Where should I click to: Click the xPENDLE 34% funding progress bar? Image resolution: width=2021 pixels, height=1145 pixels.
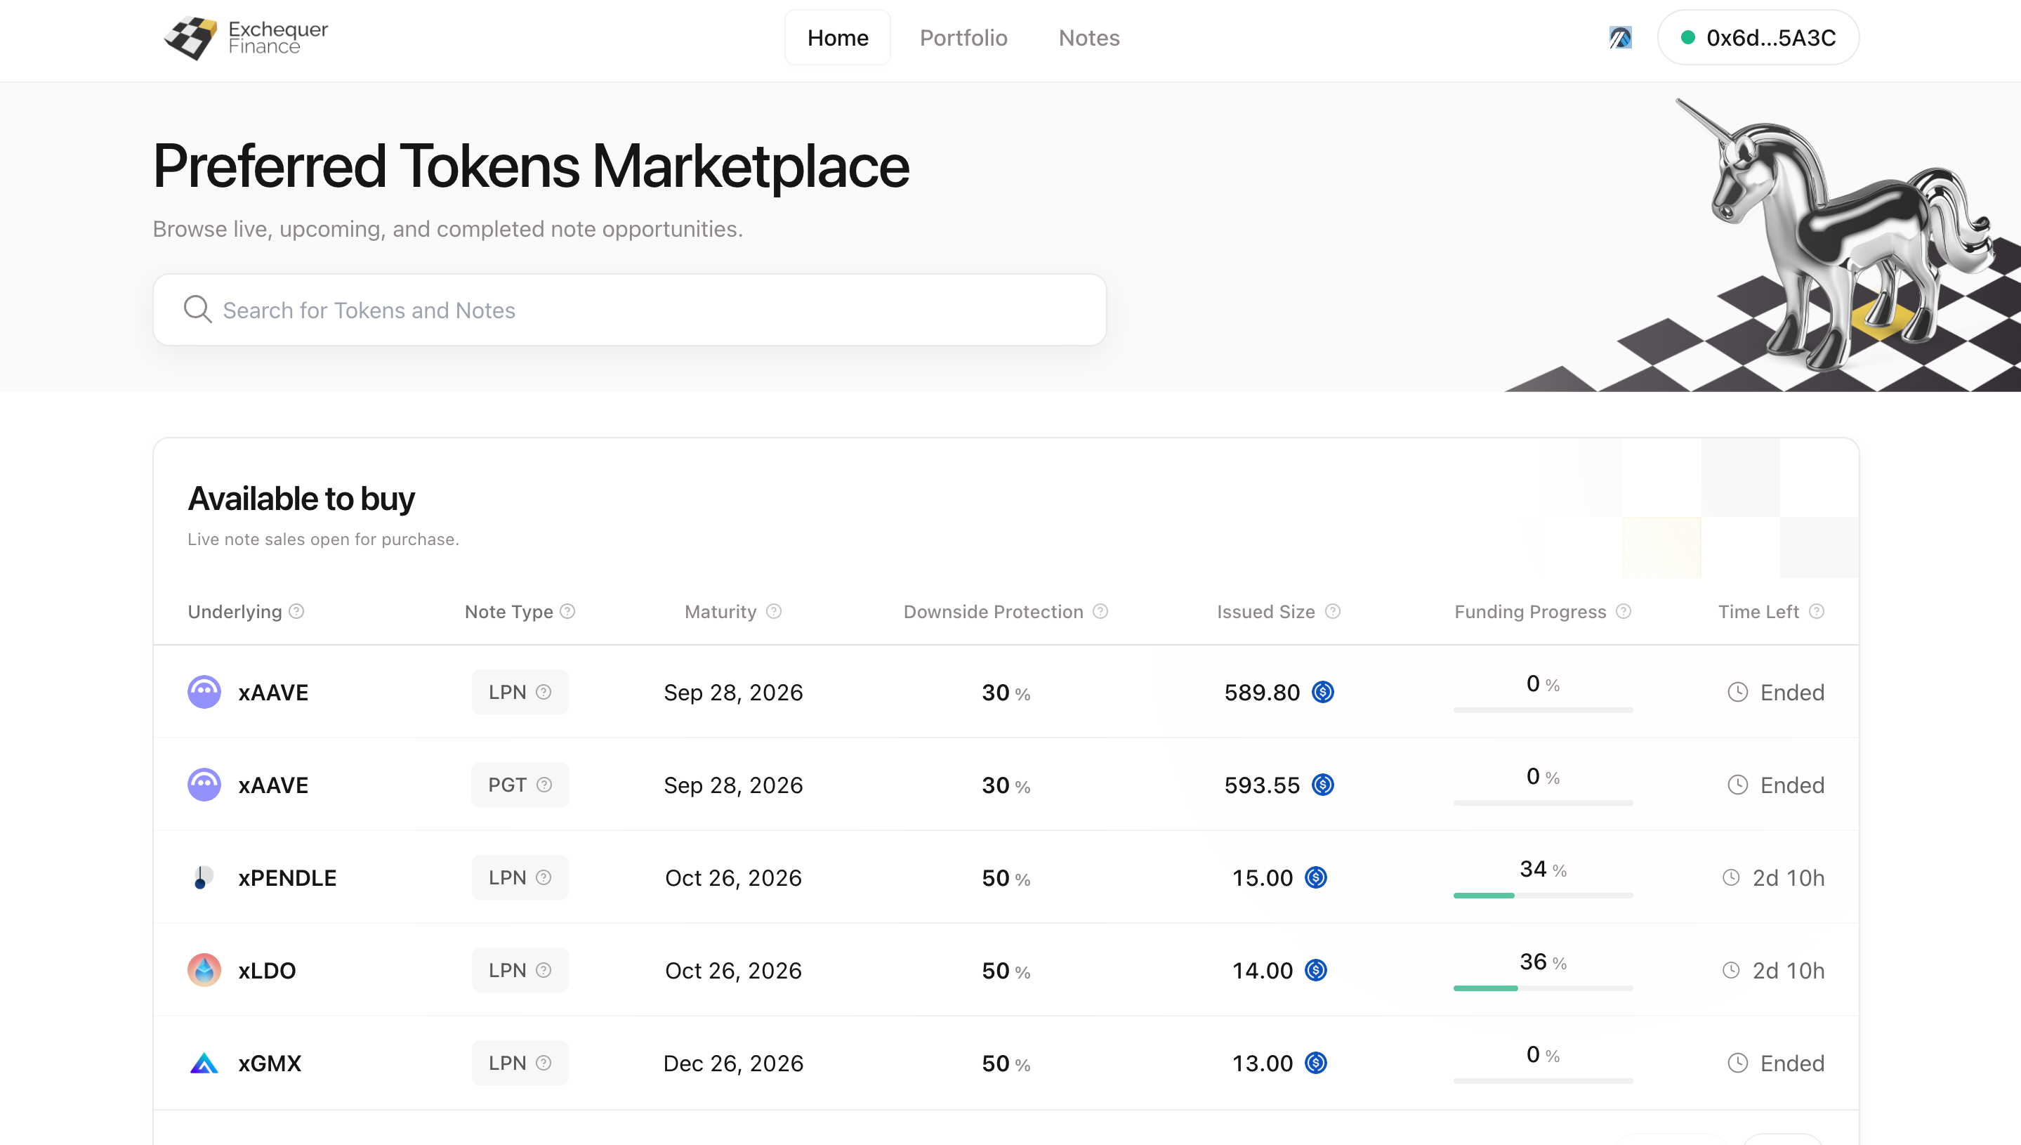[x=1542, y=896]
